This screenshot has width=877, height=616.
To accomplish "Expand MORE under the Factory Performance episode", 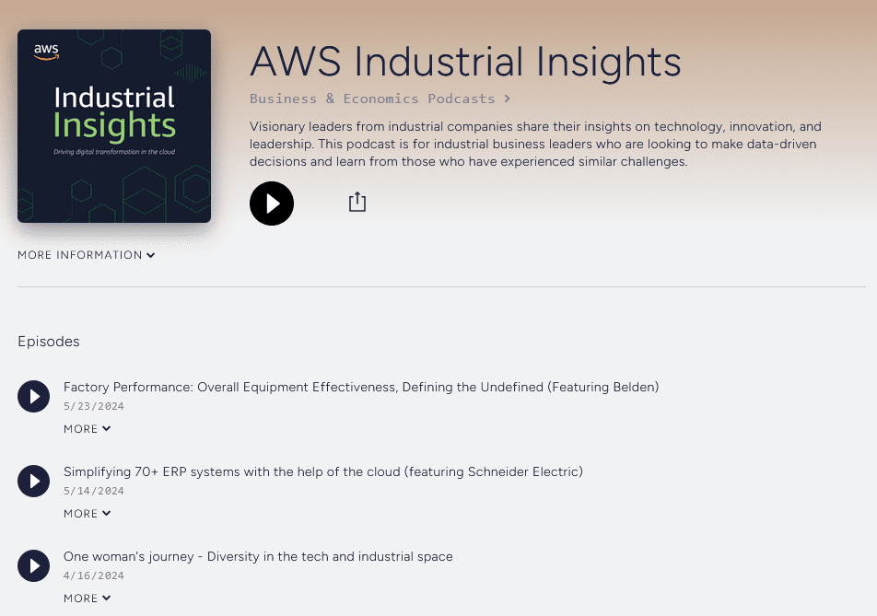I will click(88, 429).
